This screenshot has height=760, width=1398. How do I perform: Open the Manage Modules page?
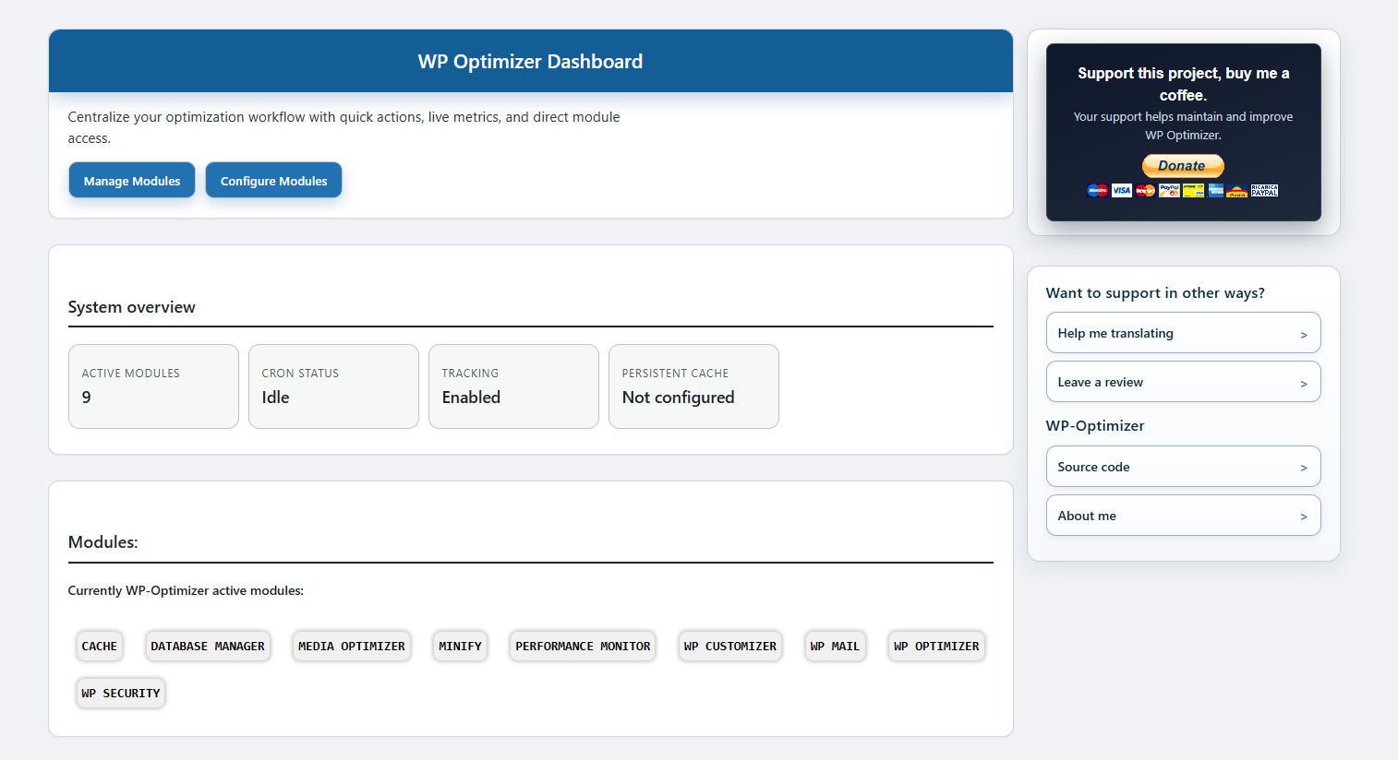point(132,181)
